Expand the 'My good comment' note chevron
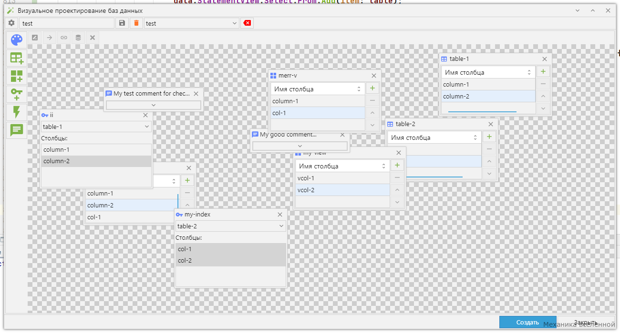The width and height of the screenshot is (620, 333). (x=300, y=146)
